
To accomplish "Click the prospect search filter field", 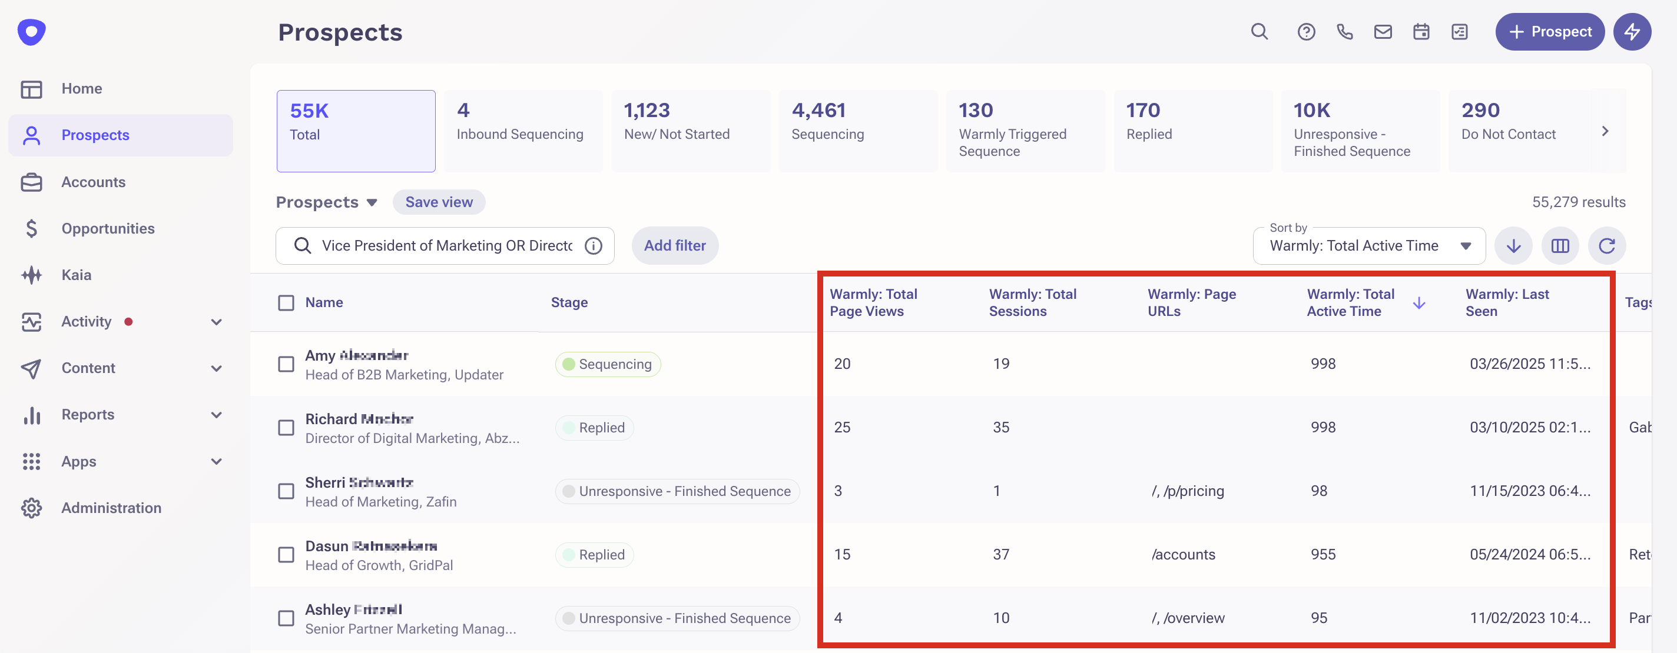I will 445,246.
